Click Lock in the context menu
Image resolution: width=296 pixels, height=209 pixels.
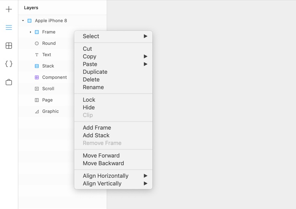pyautogui.click(x=89, y=100)
